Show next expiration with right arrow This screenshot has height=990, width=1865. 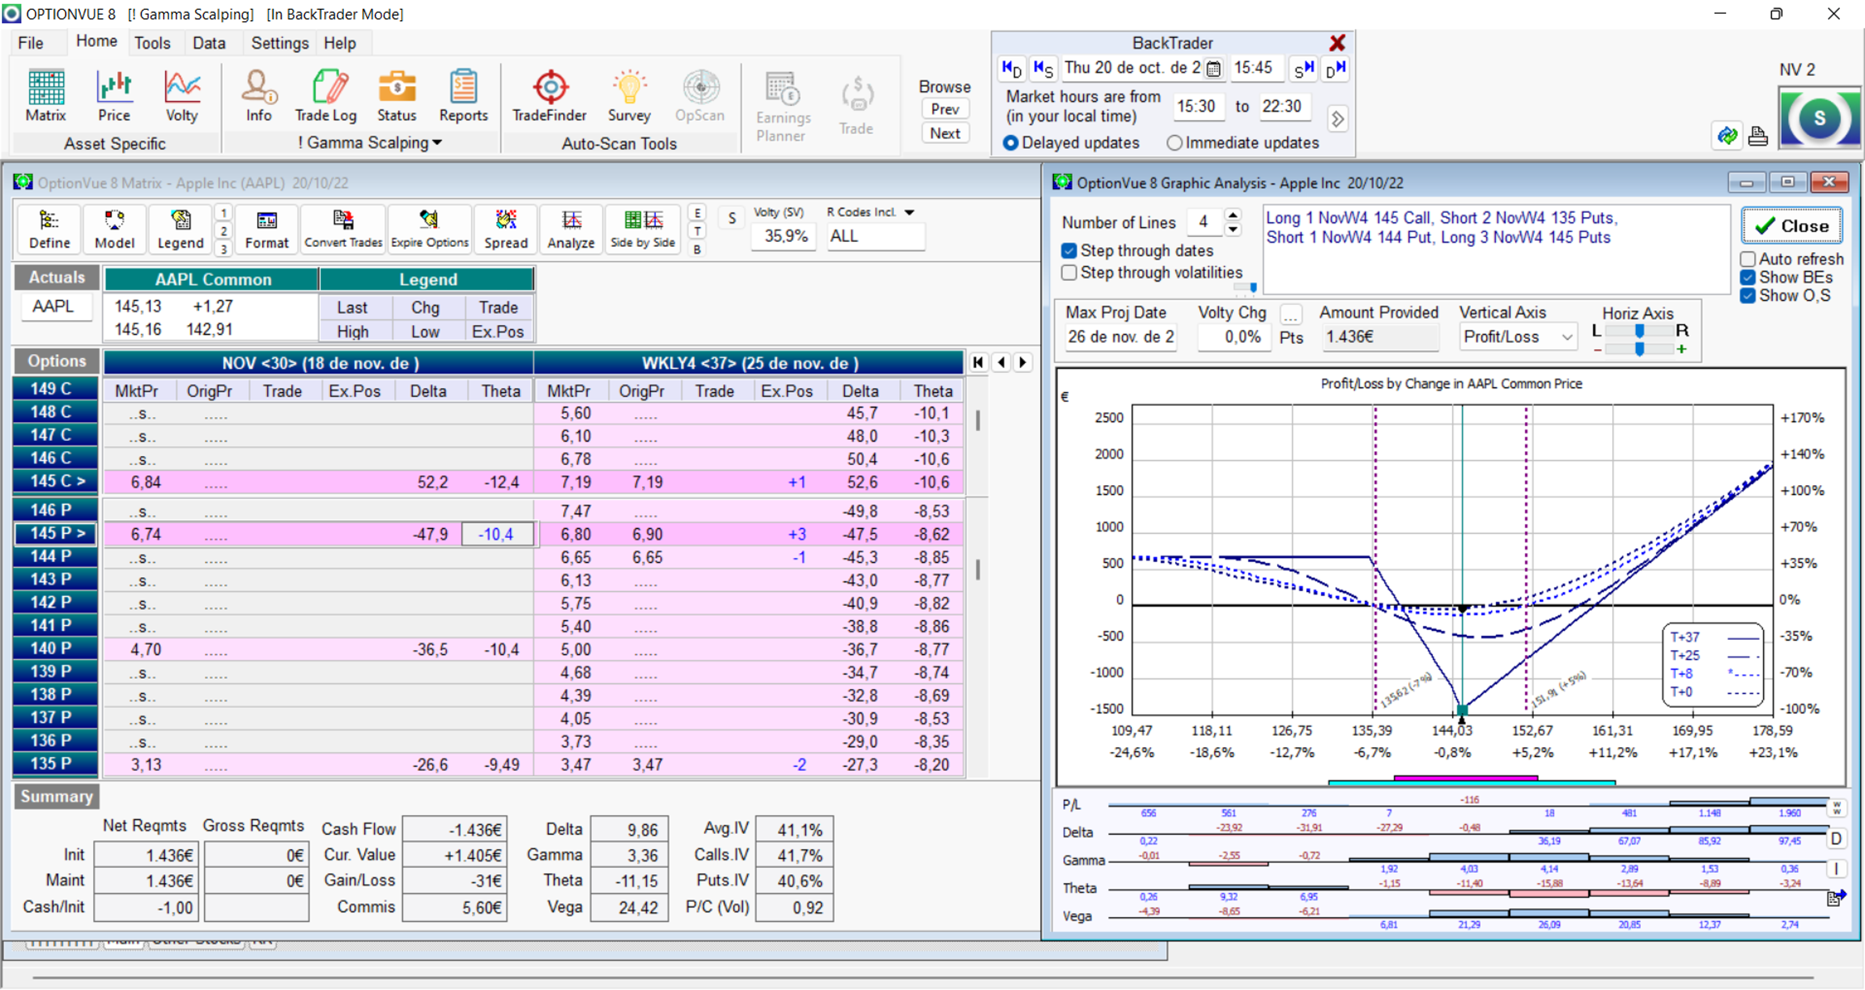tap(1023, 363)
